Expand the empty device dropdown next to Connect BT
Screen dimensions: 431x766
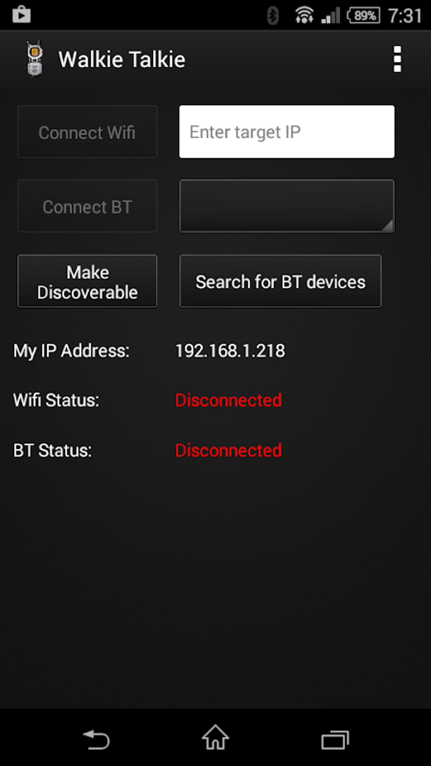pyautogui.click(x=286, y=206)
